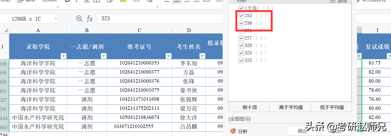Select column I header
Viewport: 391px width, 136px height.
click(x=377, y=30)
